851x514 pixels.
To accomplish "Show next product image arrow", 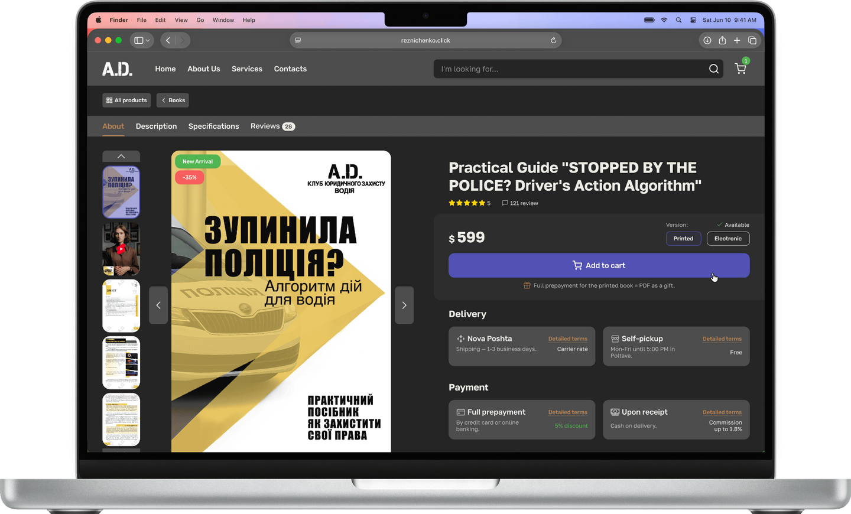I will (x=404, y=305).
